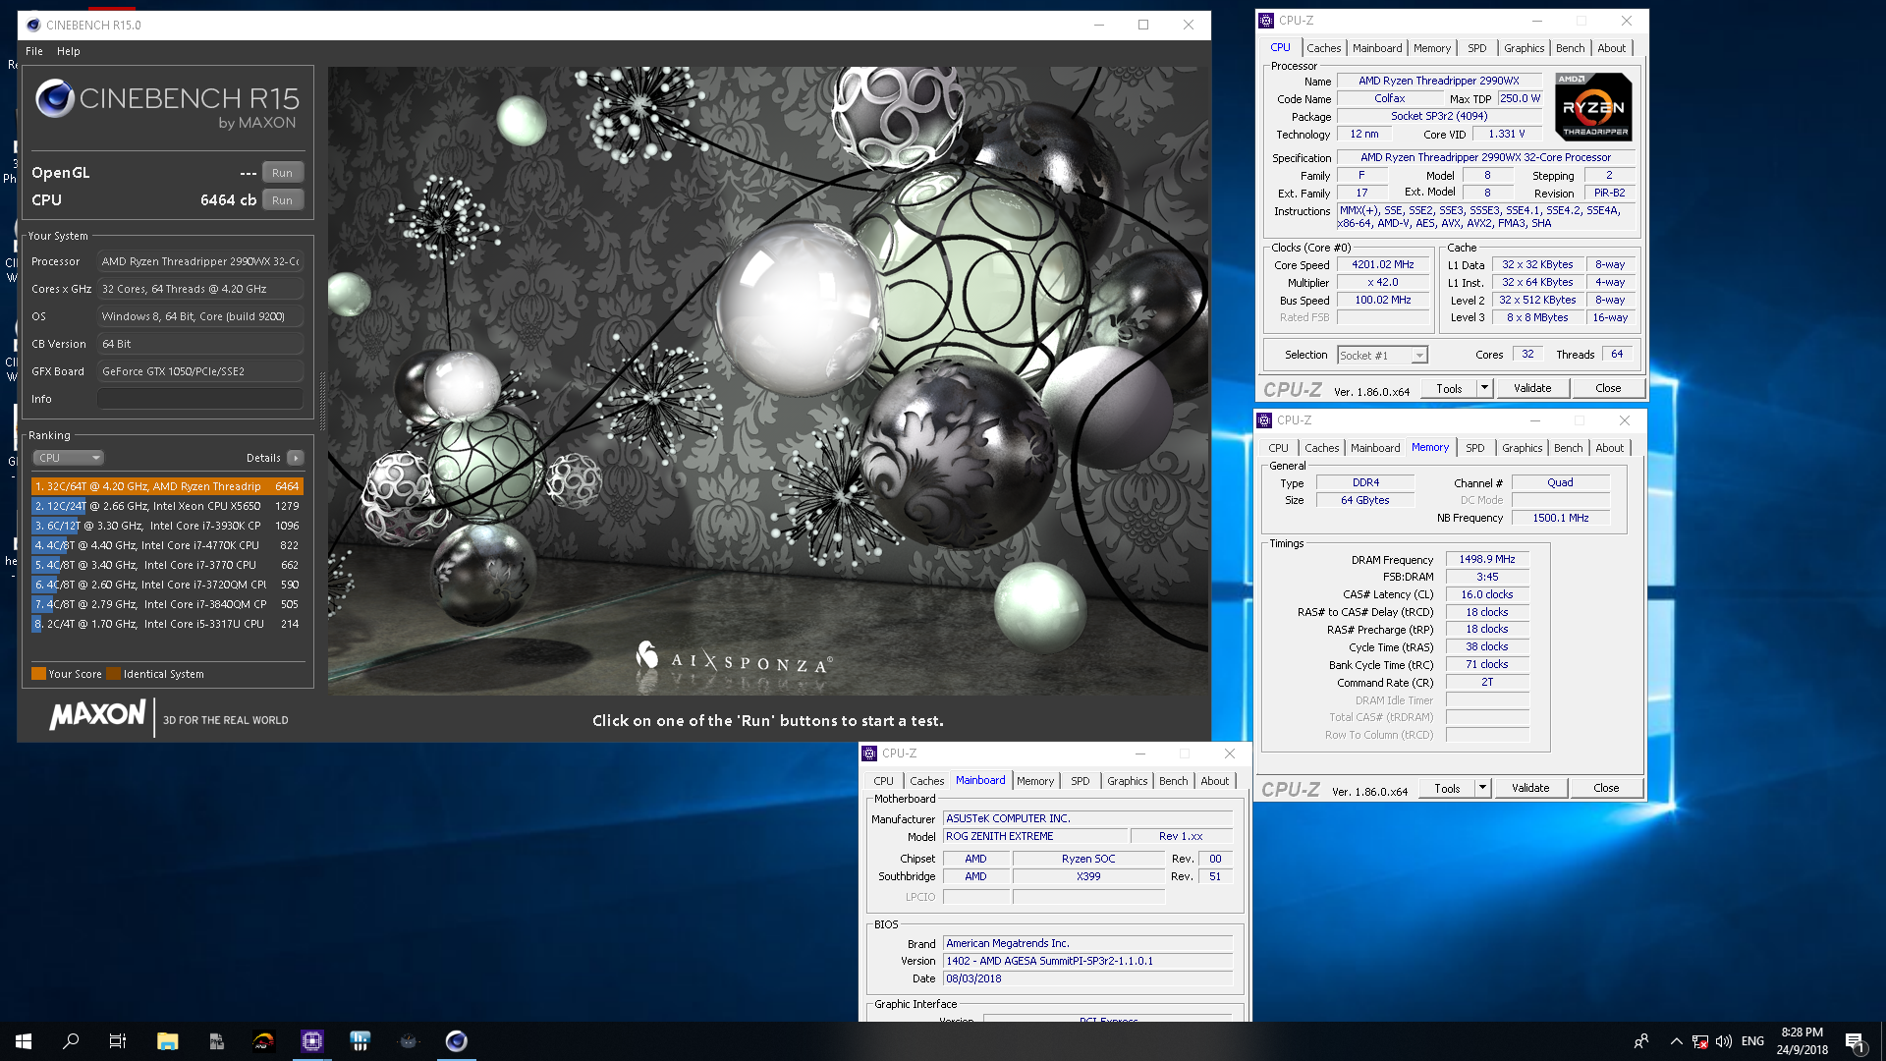Minimize the Mainboard CPU-Z window
The height and width of the screenshot is (1061, 1886).
click(x=1140, y=754)
